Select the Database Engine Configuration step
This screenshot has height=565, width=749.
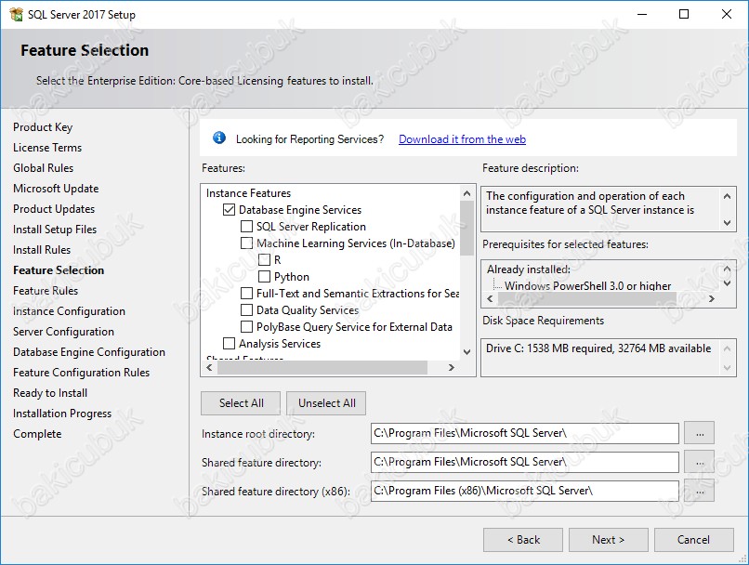(x=89, y=352)
